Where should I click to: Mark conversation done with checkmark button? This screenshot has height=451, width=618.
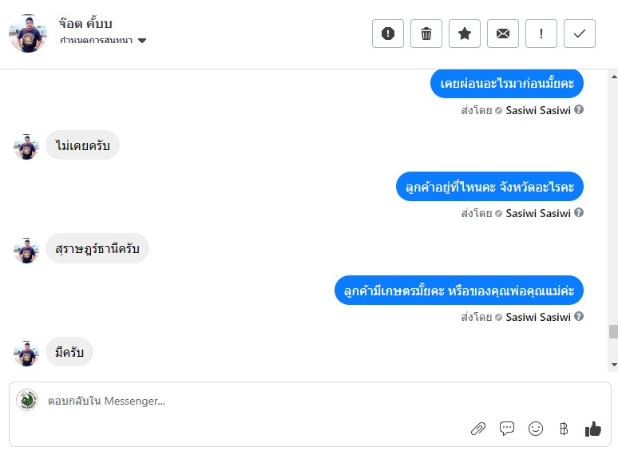(580, 34)
